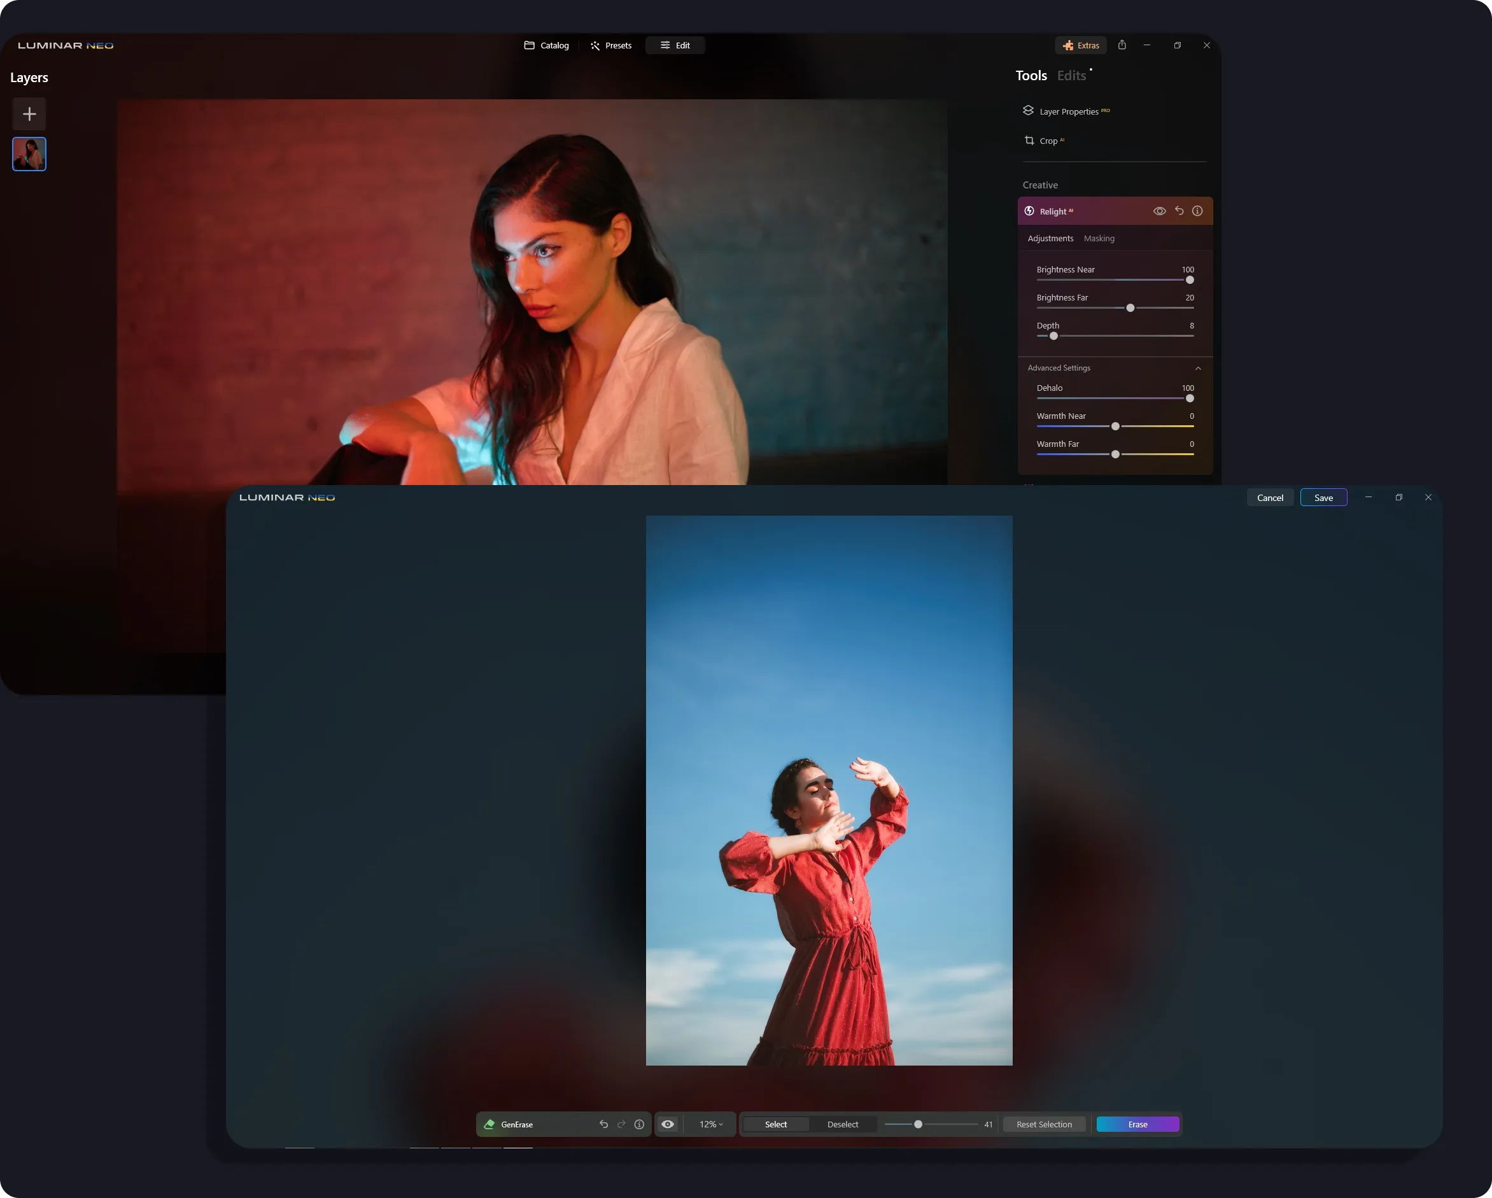1492x1198 pixels.
Task: Click the Brightness Far slider handle
Action: tap(1130, 308)
